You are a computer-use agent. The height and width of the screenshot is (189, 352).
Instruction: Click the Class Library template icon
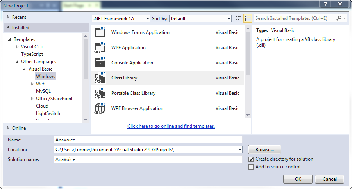click(100, 78)
